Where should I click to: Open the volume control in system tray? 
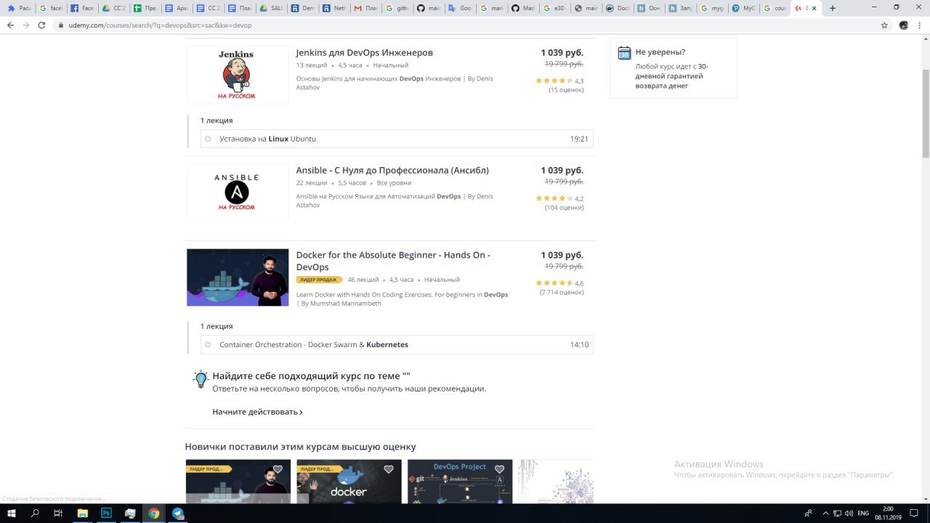[849, 514]
